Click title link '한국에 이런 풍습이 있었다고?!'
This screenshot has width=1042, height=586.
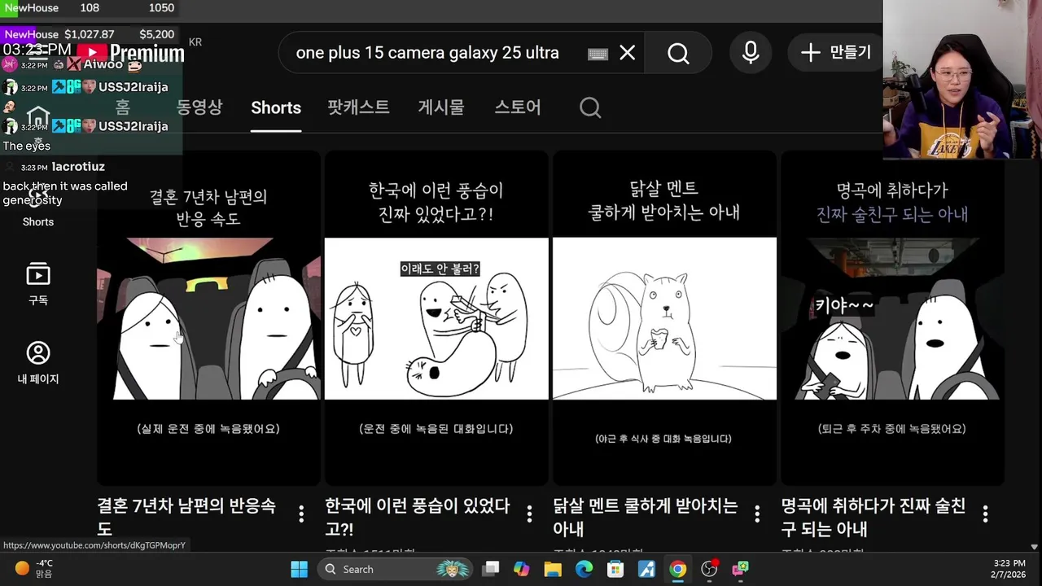click(x=418, y=517)
